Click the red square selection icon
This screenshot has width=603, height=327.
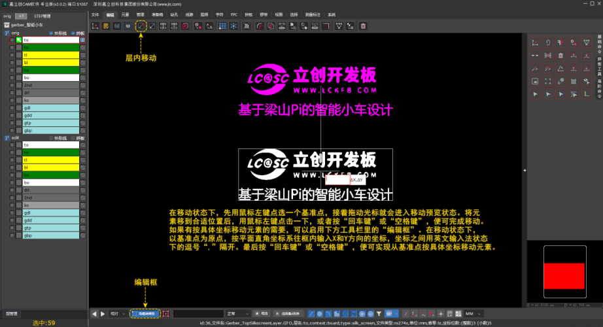tap(165, 314)
